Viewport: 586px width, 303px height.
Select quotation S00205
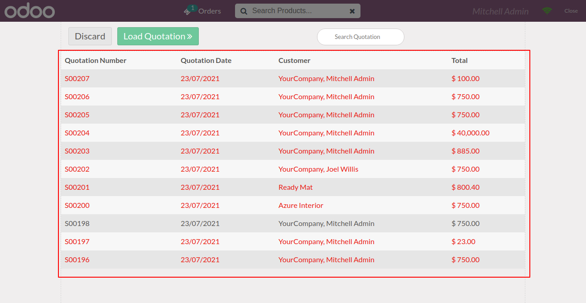[x=293, y=115]
